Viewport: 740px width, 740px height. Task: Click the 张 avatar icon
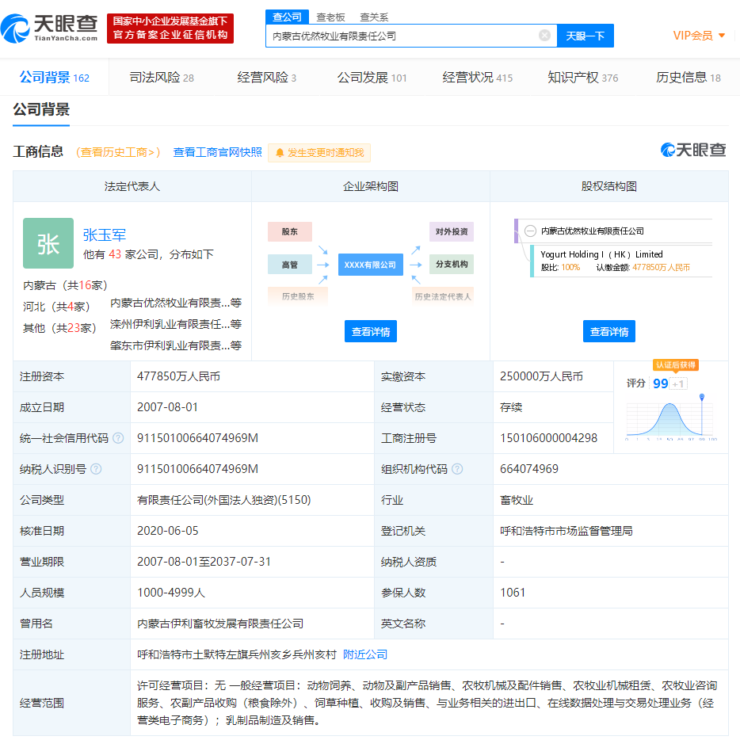click(x=48, y=243)
